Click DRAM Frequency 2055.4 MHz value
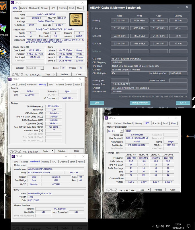Screen dimensions: 195x230 click(53, 106)
